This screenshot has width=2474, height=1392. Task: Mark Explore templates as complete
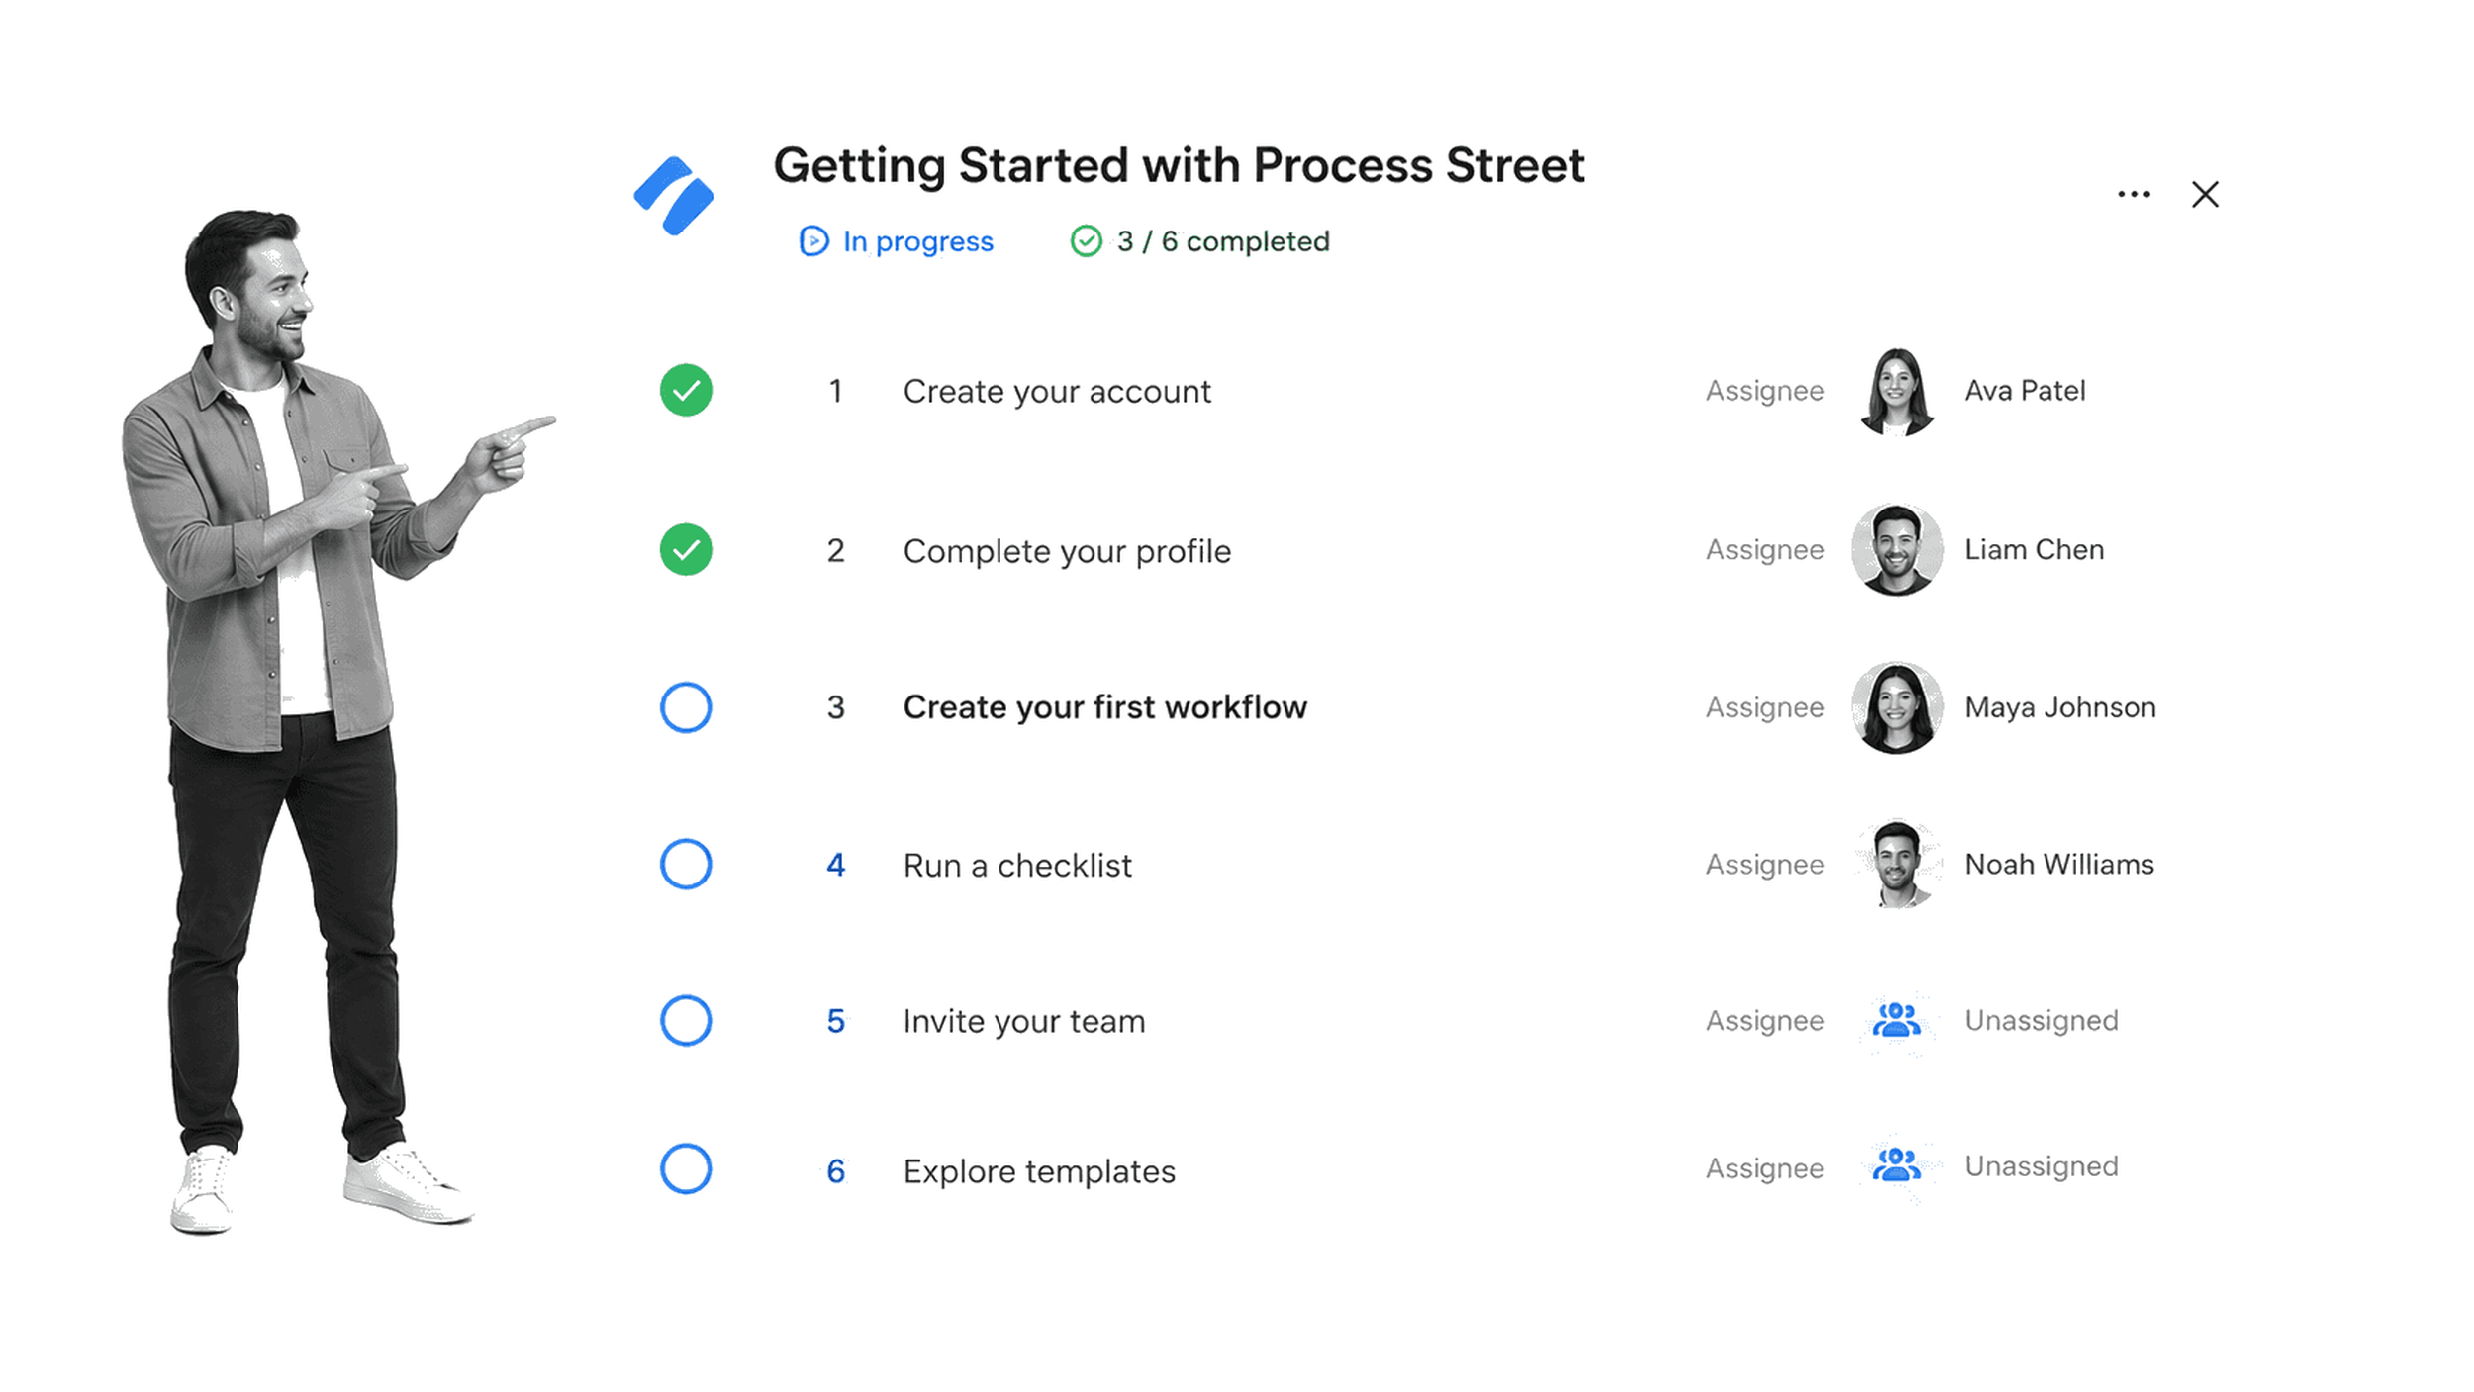(686, 1169)
